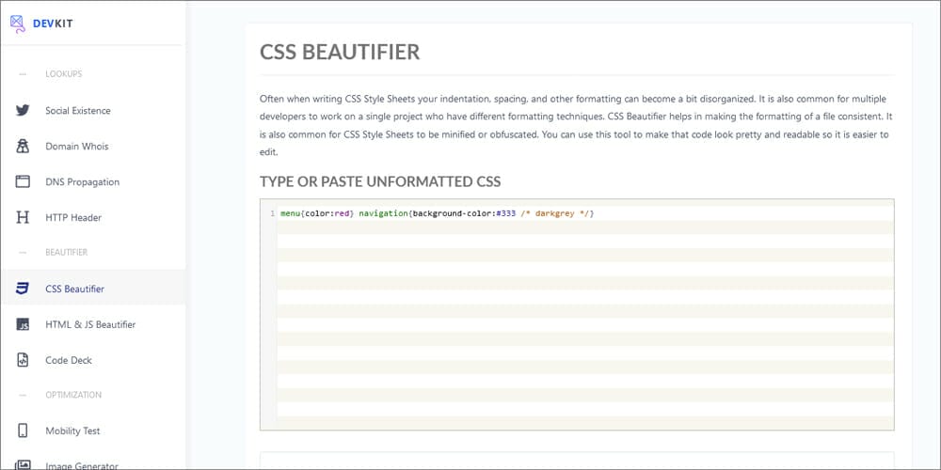Click the LOOKUPS section label

[x=64, y=73]
